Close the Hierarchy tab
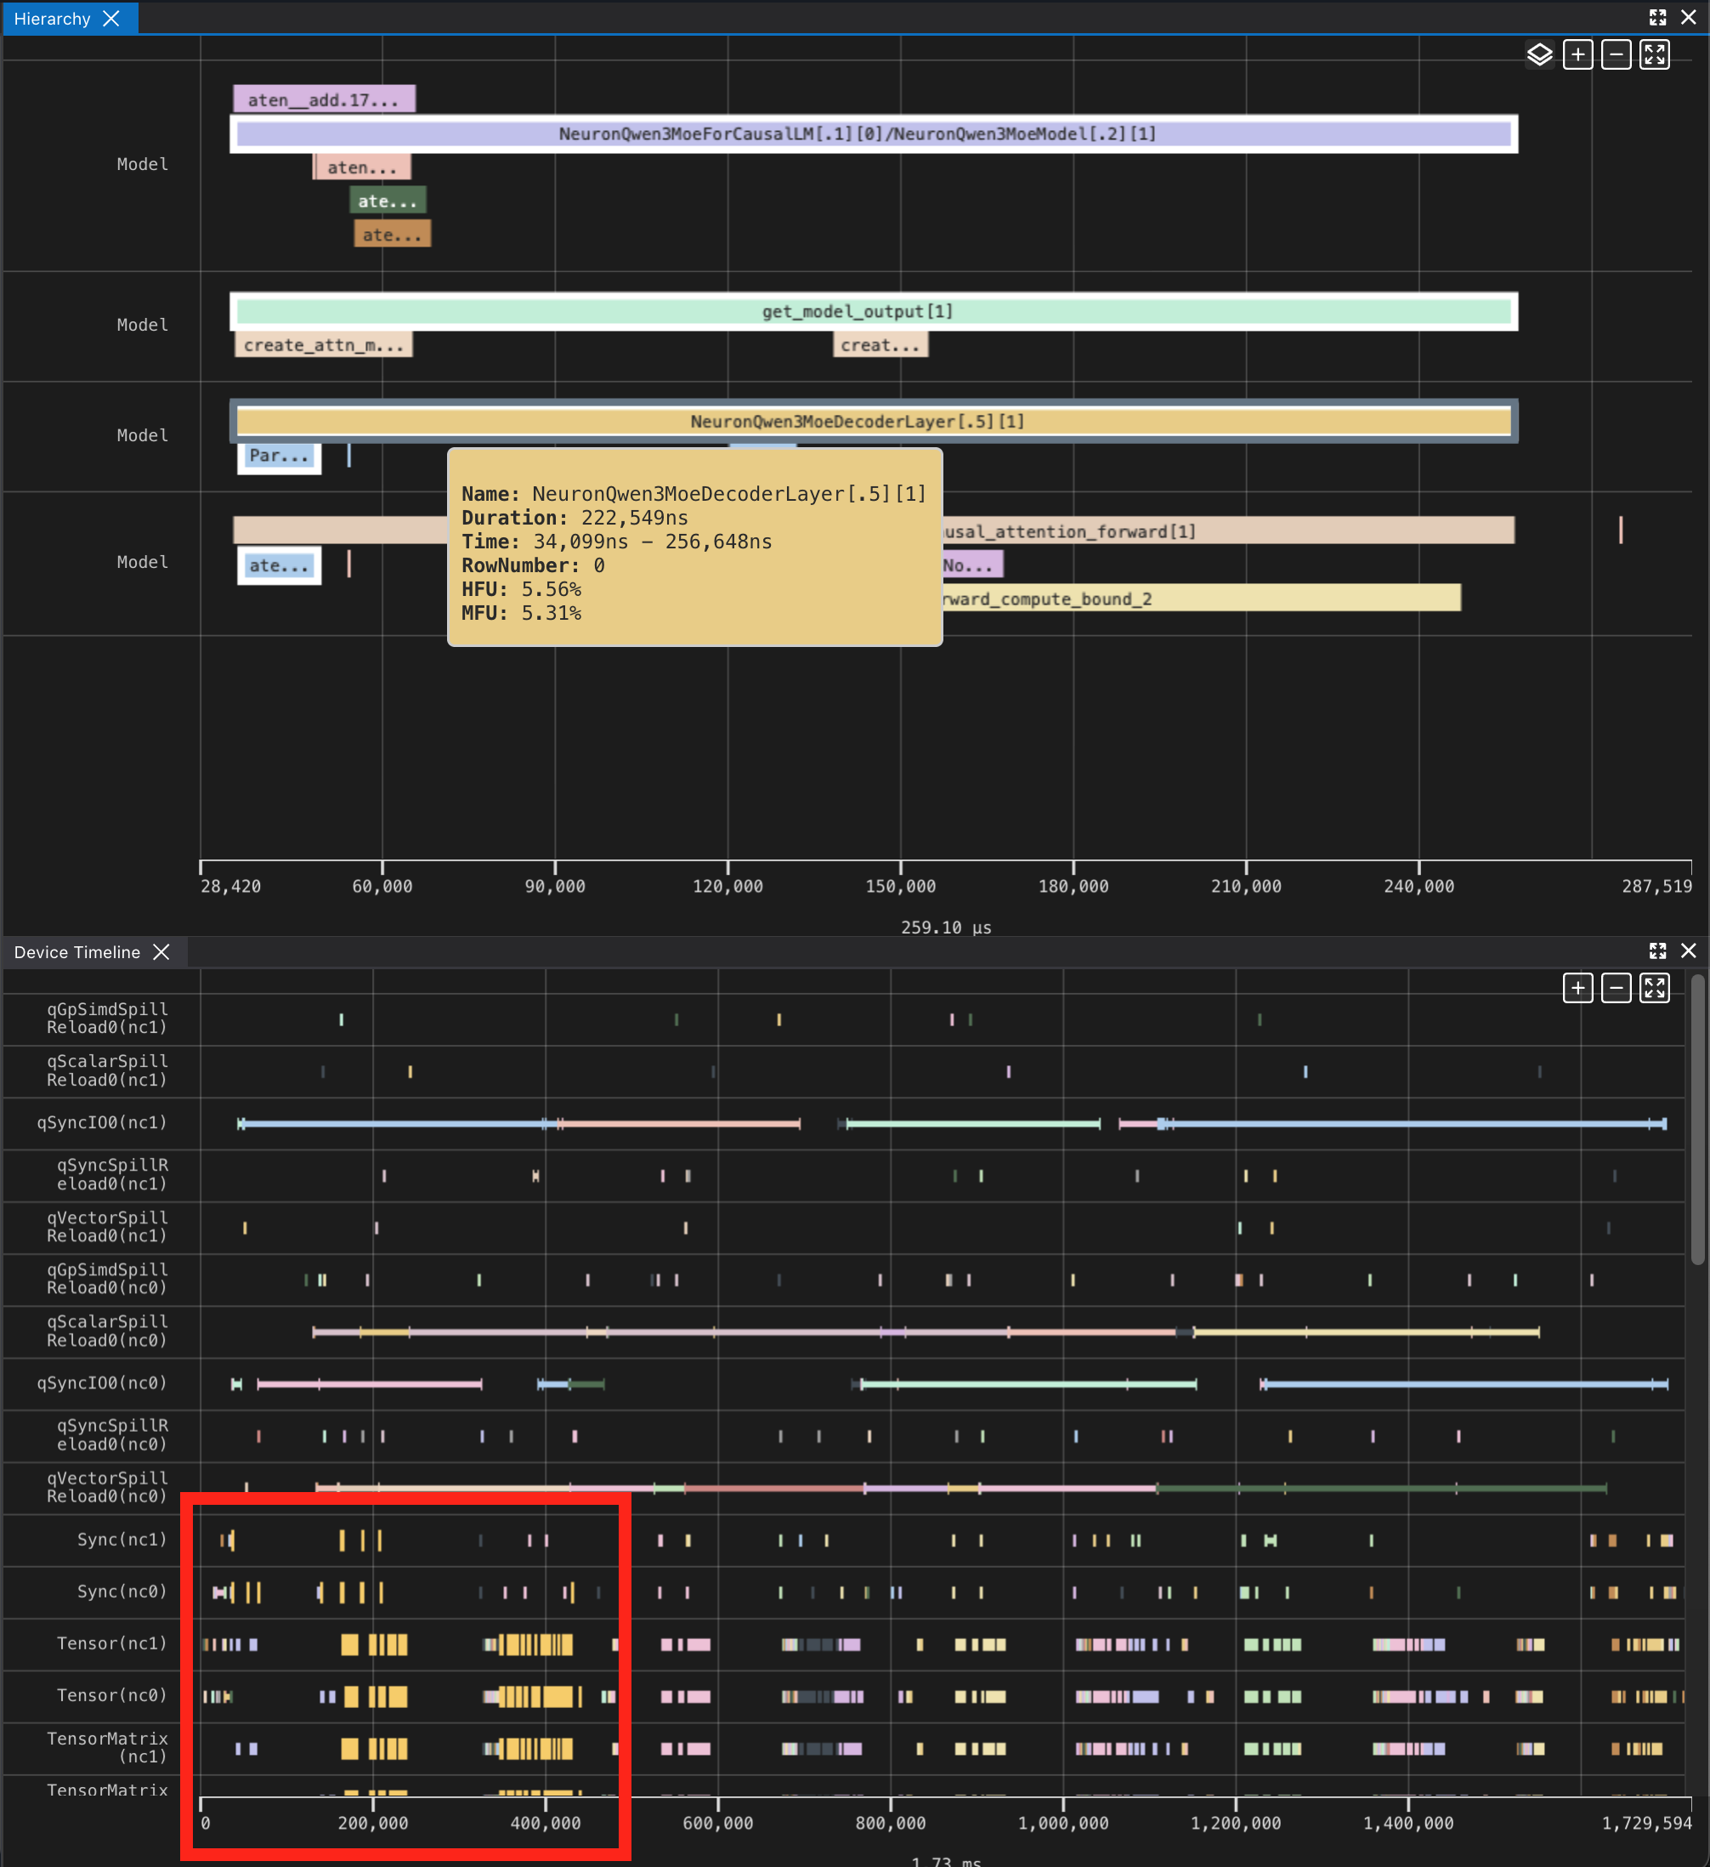The image size is (1710, 1867). [111, 19]
